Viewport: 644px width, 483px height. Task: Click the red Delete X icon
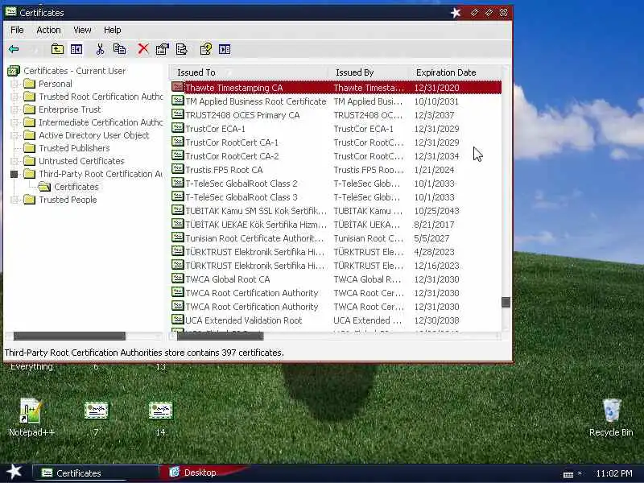tap(143, 49)
